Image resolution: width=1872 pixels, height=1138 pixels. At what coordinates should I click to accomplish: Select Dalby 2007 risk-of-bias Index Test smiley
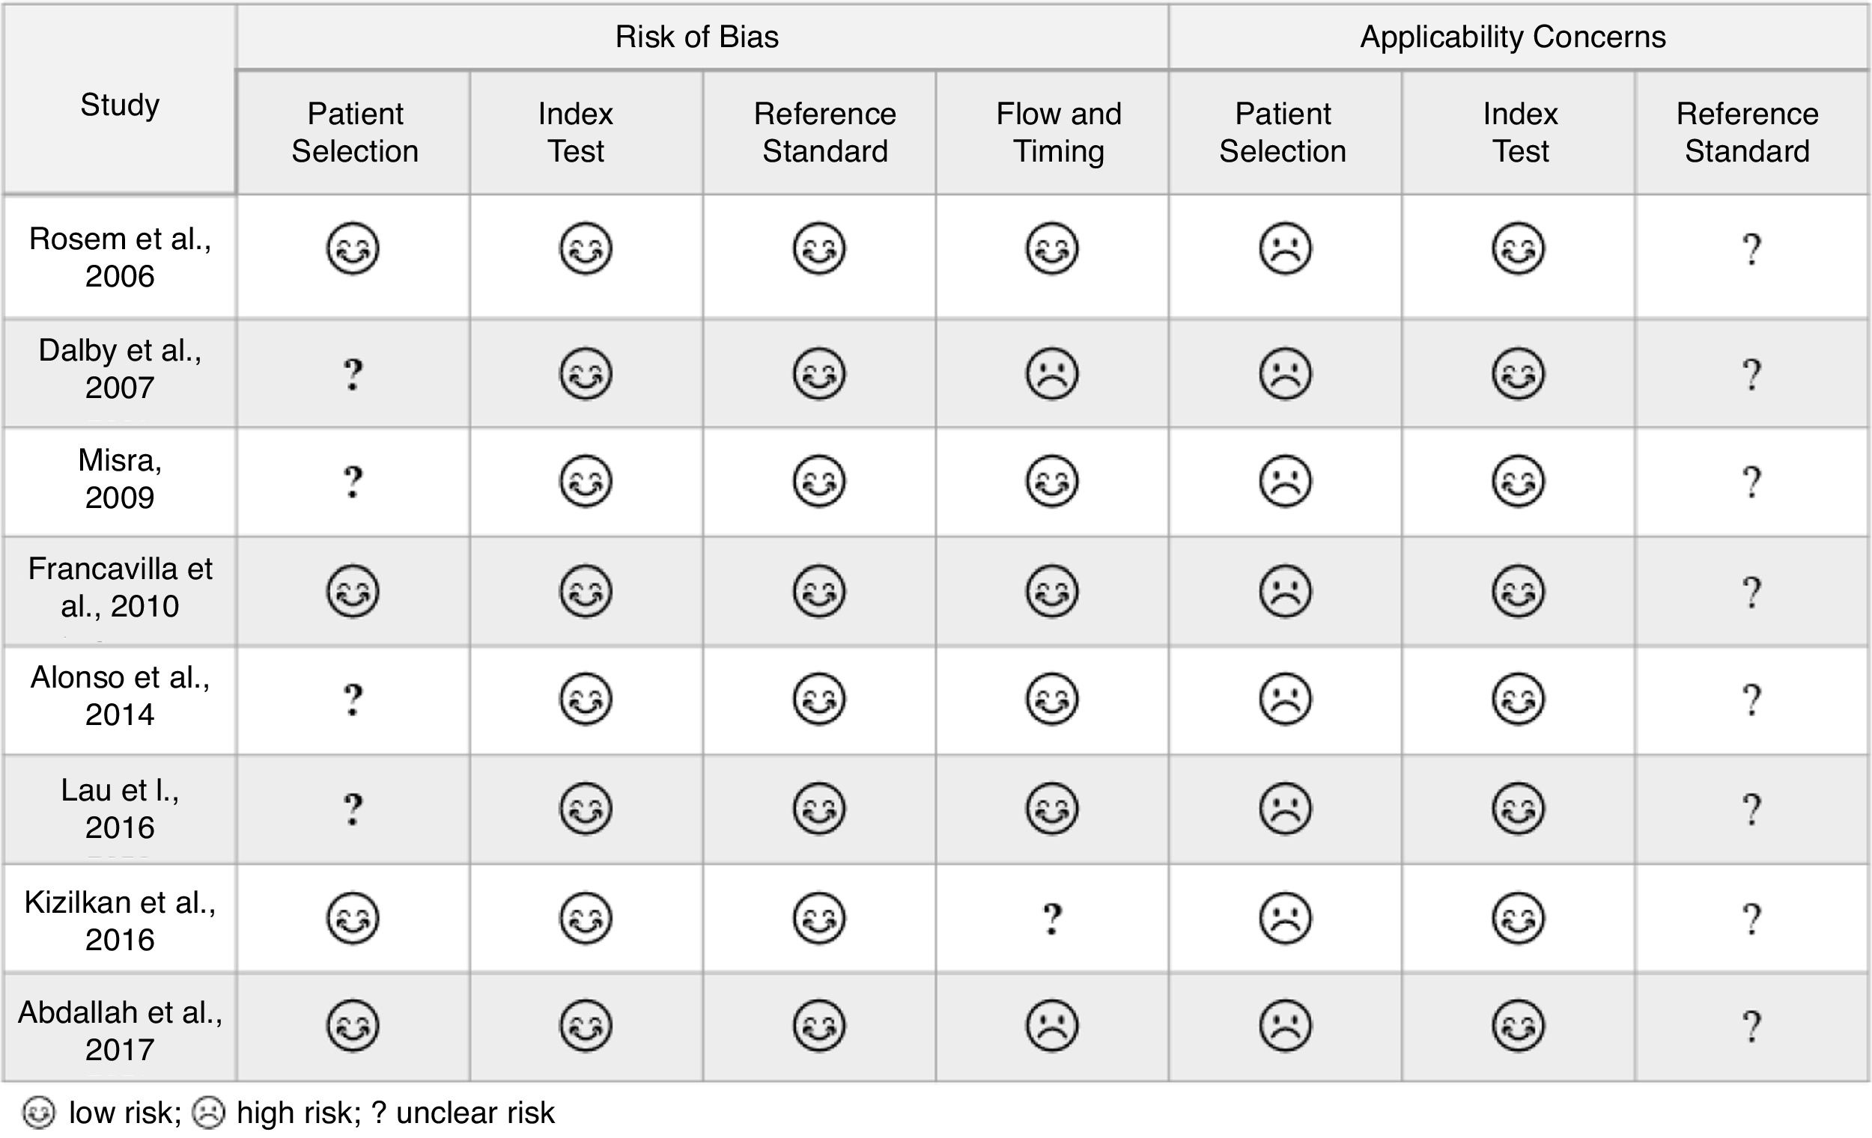(585, 373)
